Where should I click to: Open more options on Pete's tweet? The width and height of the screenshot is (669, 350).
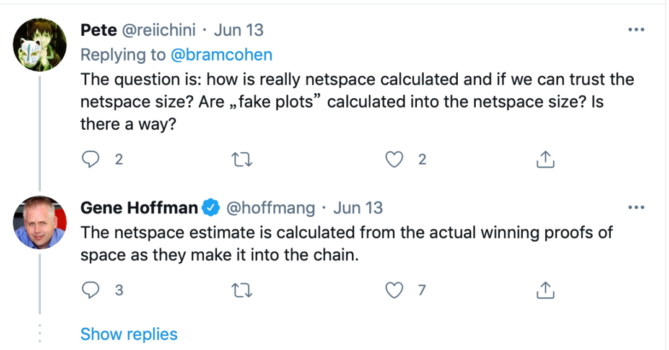(636, 30)
